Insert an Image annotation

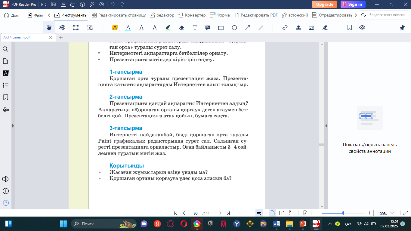[311, 28]
